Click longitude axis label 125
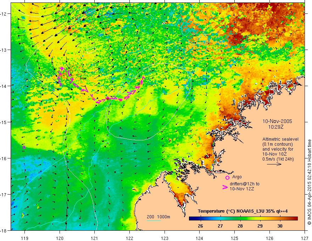Screen dimensions: 312x241 tap(235, 238)
